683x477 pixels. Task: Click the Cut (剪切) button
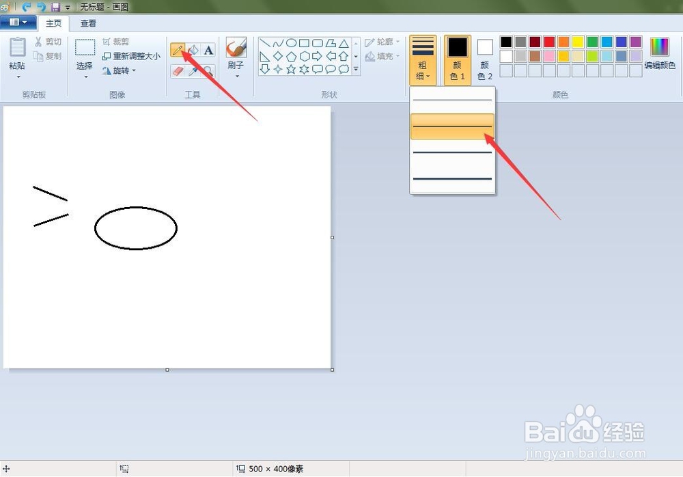click(48, 42)
